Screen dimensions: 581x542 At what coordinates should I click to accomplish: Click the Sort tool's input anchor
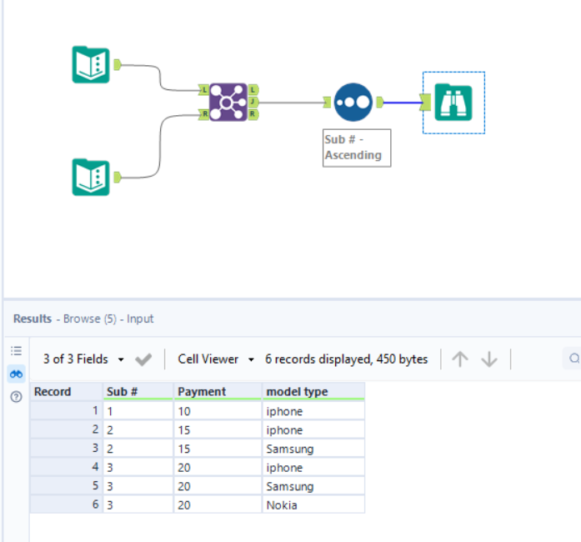click(327, 103)
